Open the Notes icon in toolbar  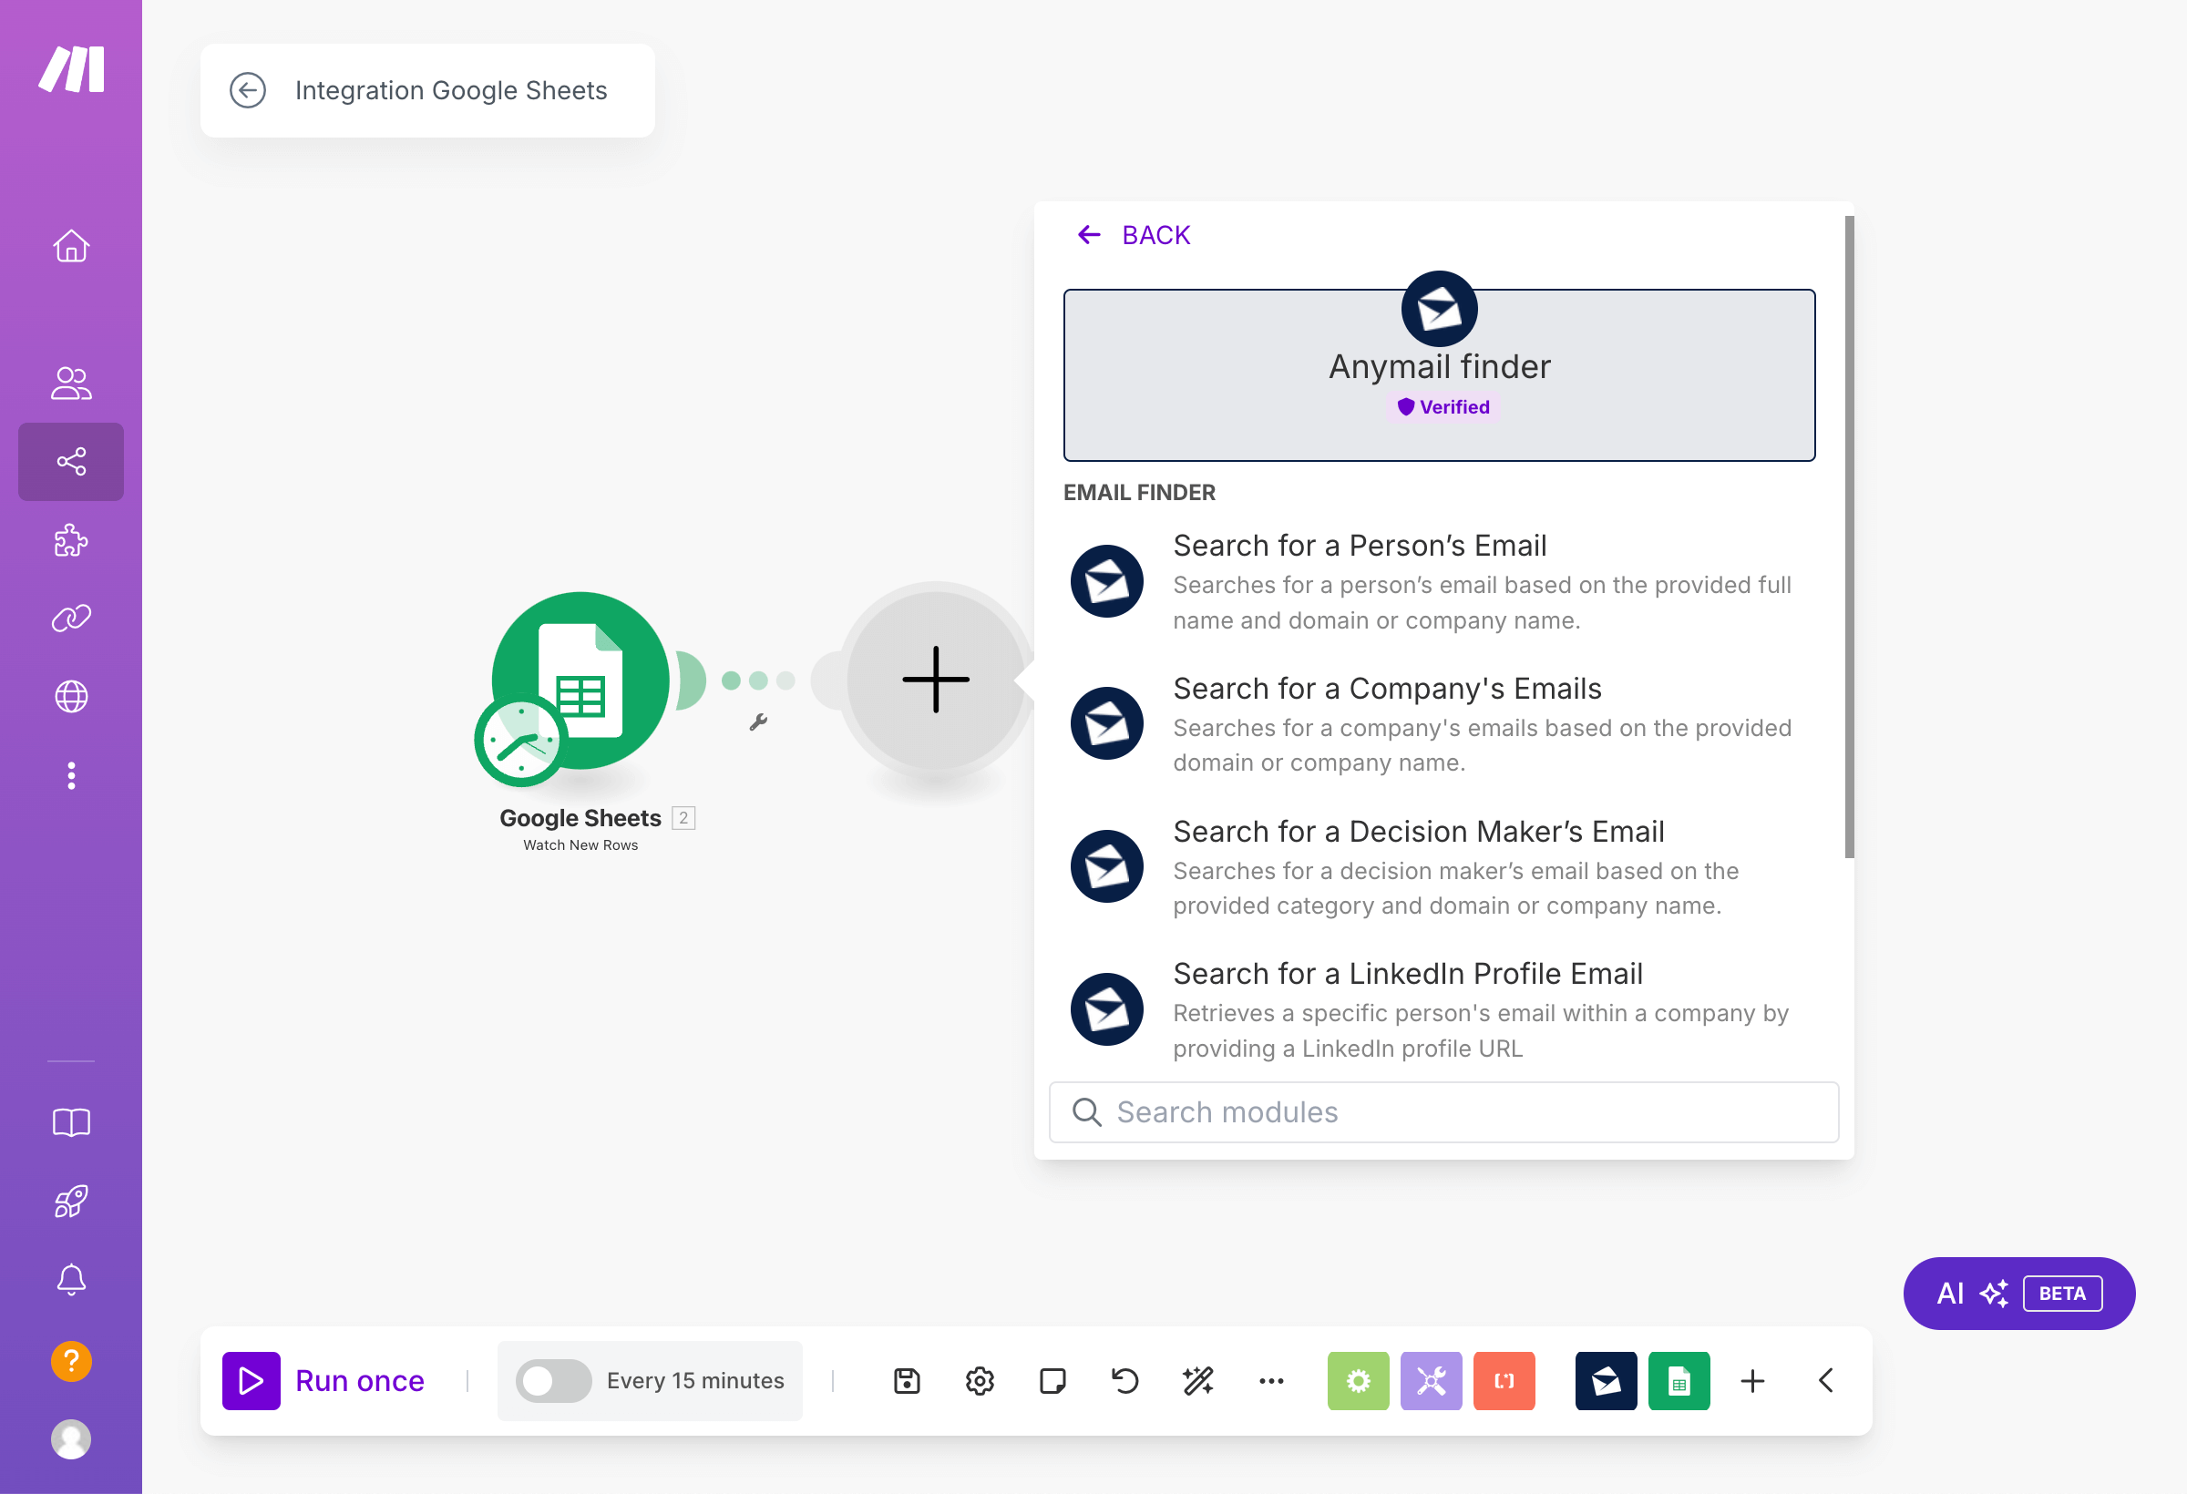(1052, 1380)
